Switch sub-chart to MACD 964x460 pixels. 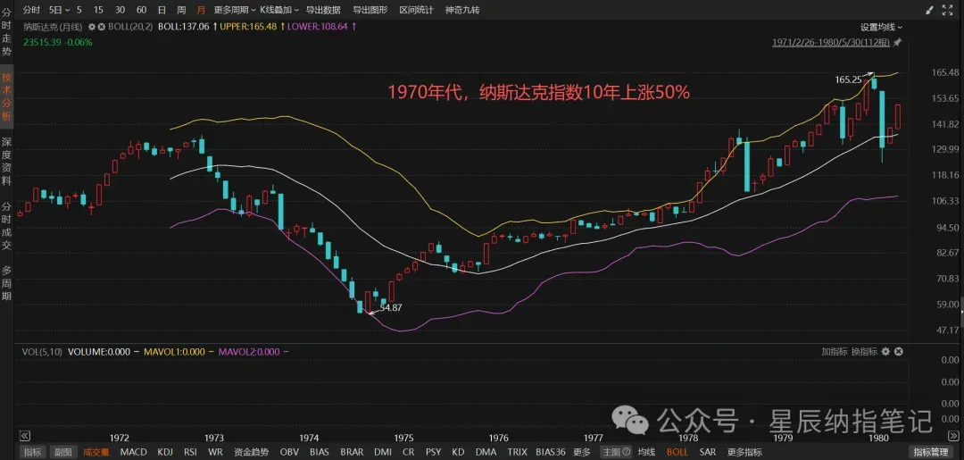[133, 452]
